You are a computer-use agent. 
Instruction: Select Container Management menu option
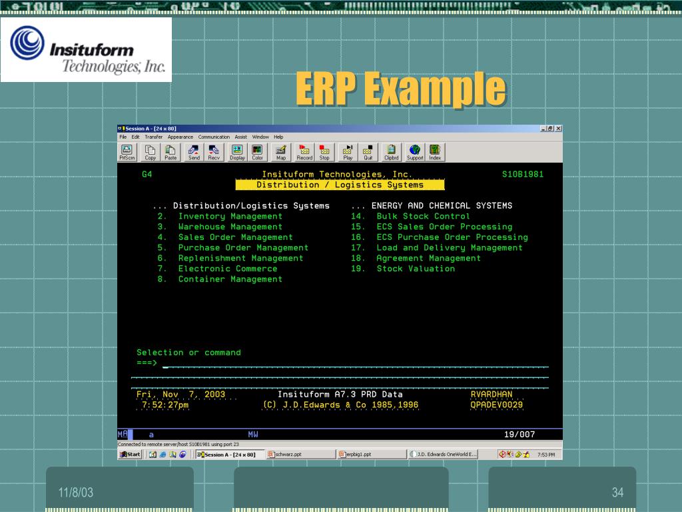[x=230, y=279]
